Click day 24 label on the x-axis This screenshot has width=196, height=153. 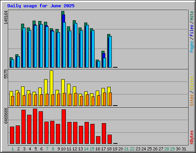point(144,149)
